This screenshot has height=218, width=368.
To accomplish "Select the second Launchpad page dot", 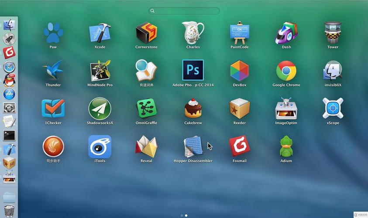I will pyautogui.click(x=186, y=215).
